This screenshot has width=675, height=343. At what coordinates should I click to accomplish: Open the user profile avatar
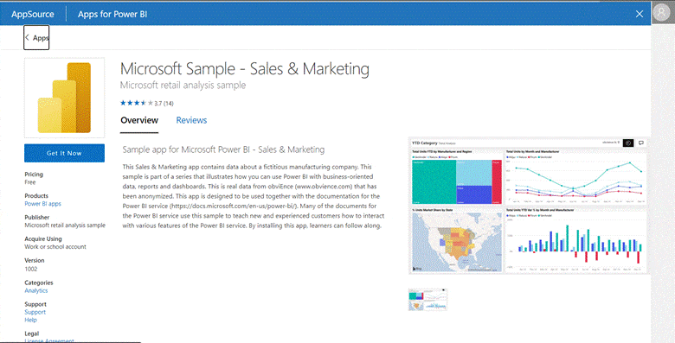(661, 12)
